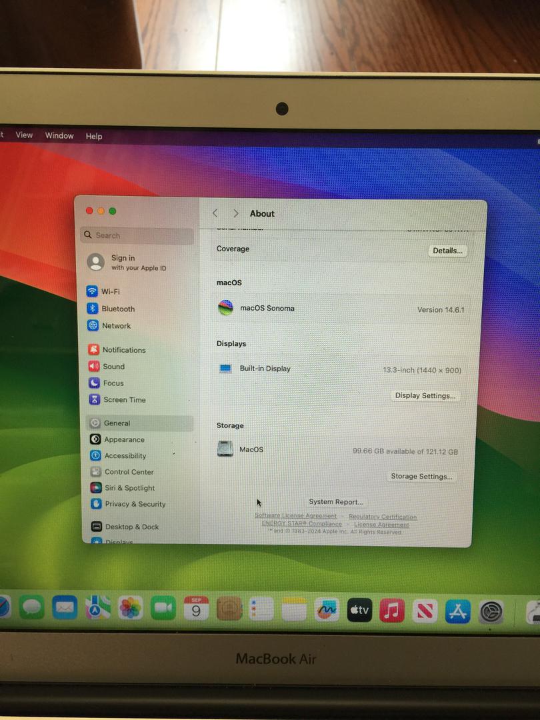
Task: Open ENERGY STAR Compliance link
Action: (302, 523)
